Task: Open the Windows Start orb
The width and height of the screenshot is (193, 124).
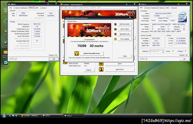Action: [4, 116]
